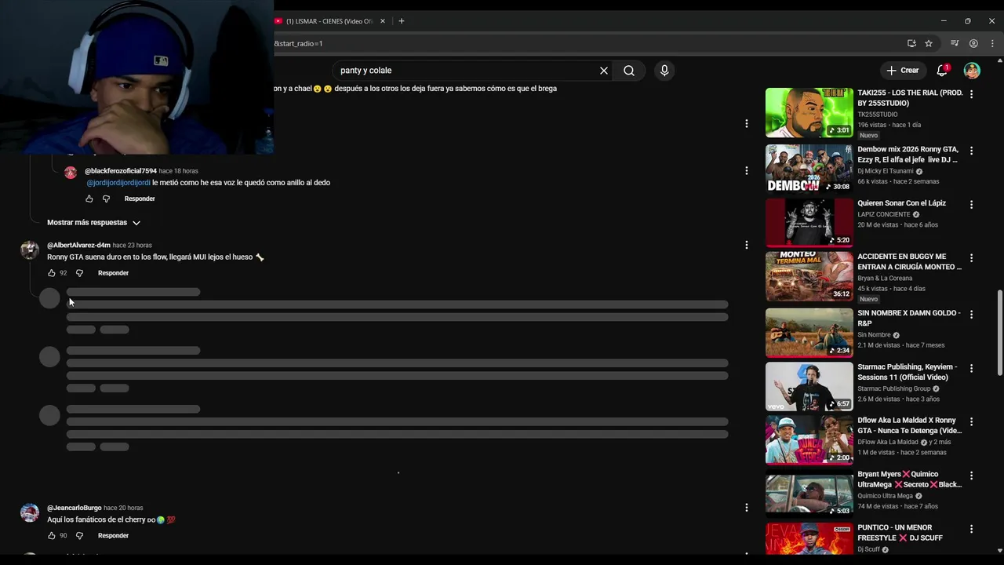Image resolution: width=1004 pixels, height=565 pixels.
Task: Start voice search with the microphone icon
Action: point(664,71)
